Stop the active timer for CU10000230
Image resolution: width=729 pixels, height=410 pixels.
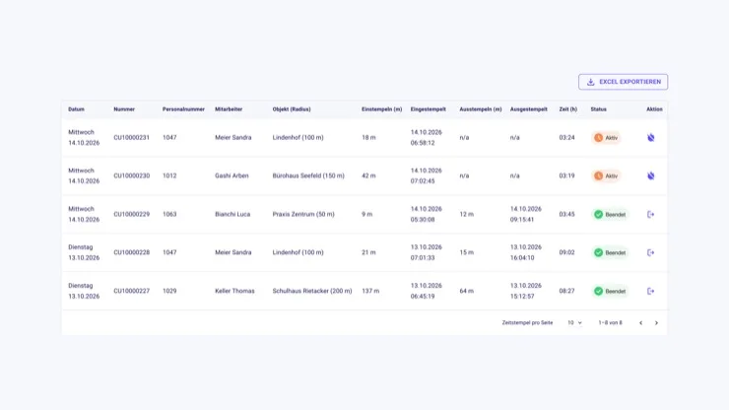point(651,175)
